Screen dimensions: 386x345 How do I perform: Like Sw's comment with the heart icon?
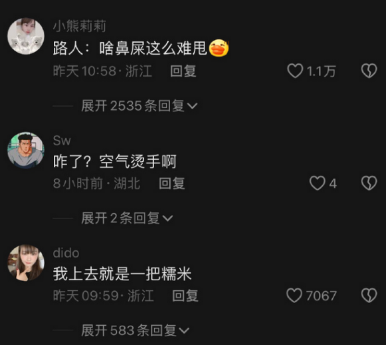318,183
